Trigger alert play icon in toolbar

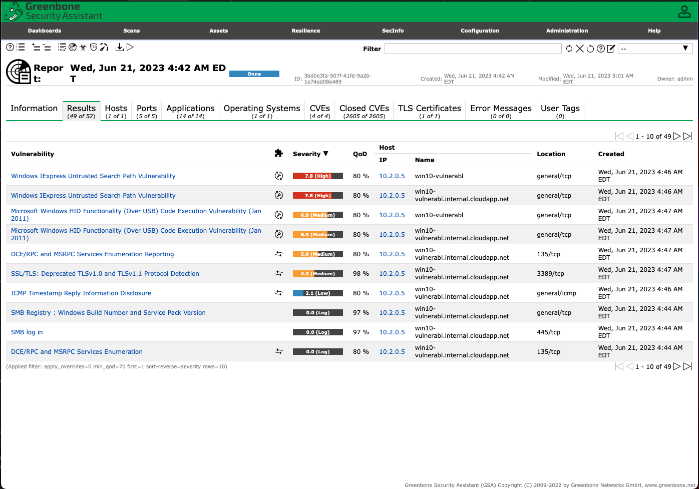(130, 48)
